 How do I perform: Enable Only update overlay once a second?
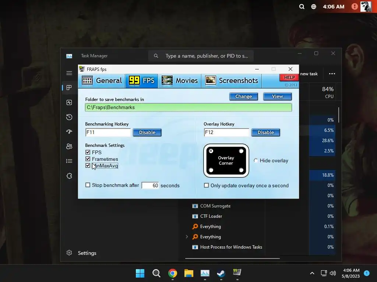[x=206, y=185]
